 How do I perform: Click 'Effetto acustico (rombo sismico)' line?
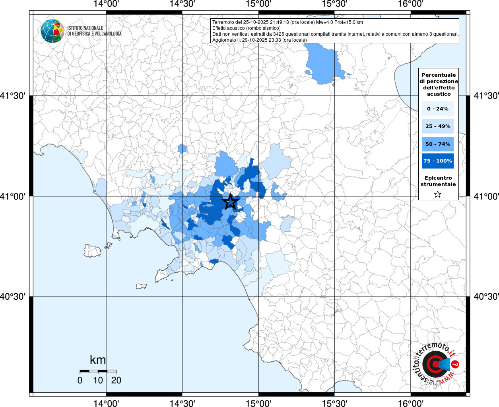(x=246, y=28)
